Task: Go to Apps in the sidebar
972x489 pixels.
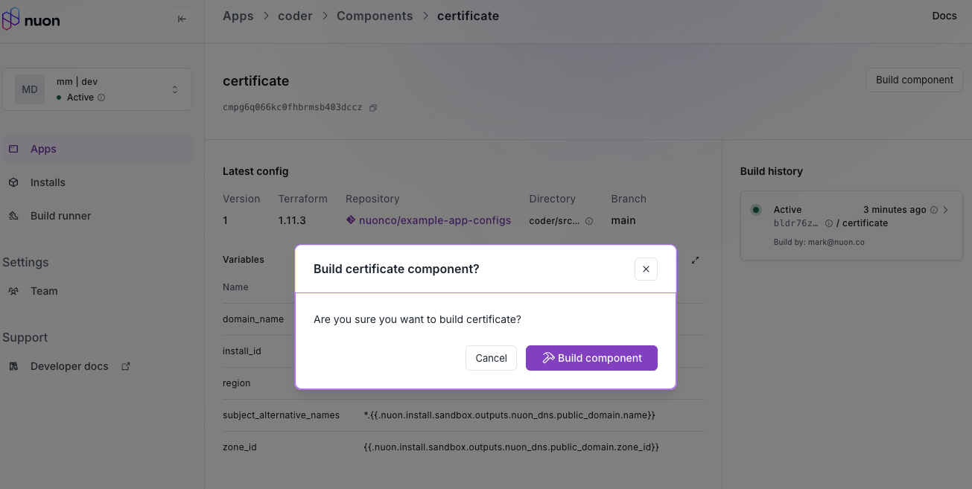Action: coord(43,149)
